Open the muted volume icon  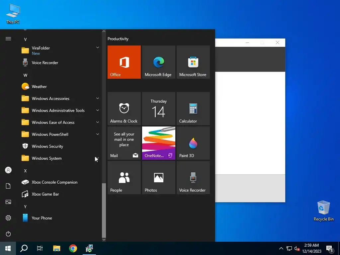coord(297,248)
